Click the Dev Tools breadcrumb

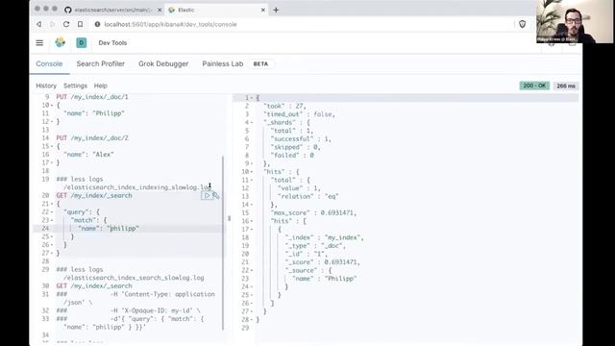point(112,42)
